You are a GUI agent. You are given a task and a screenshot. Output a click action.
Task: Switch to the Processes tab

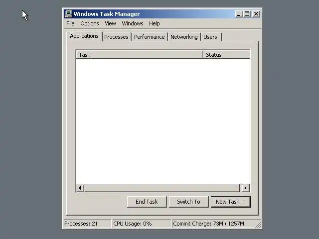[x=116, y=37]
